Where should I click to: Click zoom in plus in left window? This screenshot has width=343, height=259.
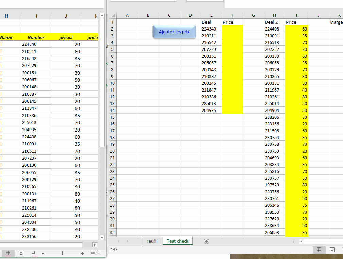[82, 253]
